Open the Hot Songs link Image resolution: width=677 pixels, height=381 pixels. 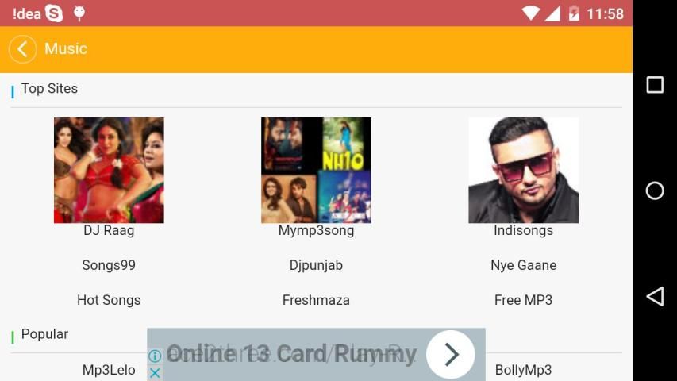(109, 300)
